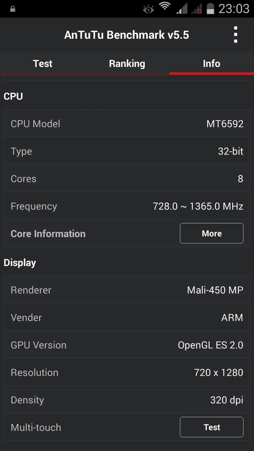Tap the Resolution 720 x 1280 row

click(127, 372)
